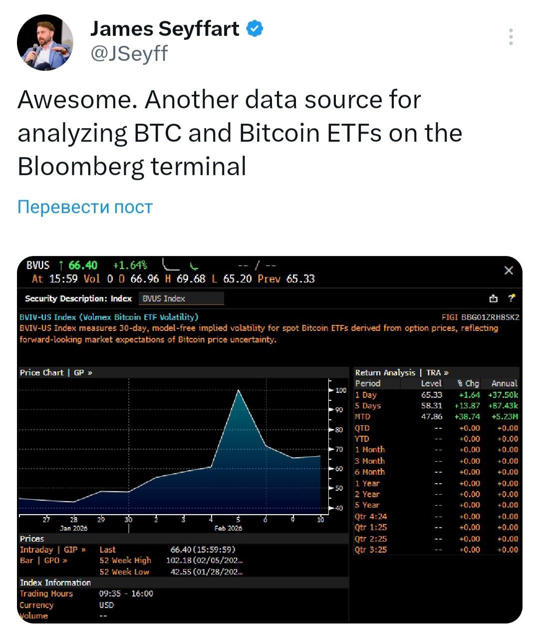Click 'Перевести пост' translate link
Image resolution: width=539 pixels, height=636 pixels.
point(85,207)
